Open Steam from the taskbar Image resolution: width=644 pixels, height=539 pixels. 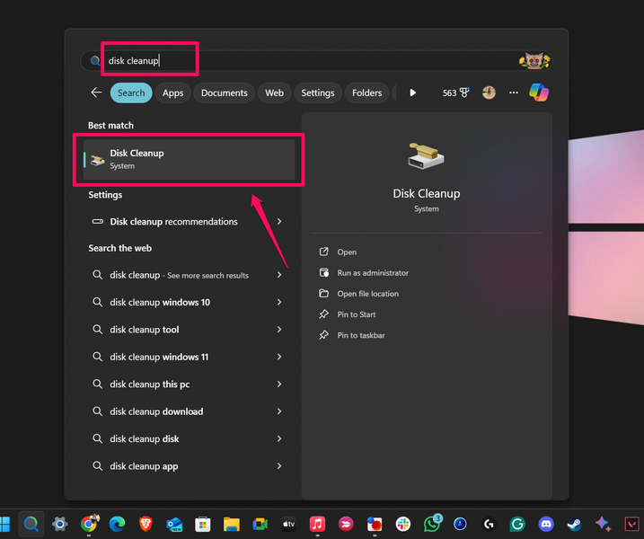point(575,524)
